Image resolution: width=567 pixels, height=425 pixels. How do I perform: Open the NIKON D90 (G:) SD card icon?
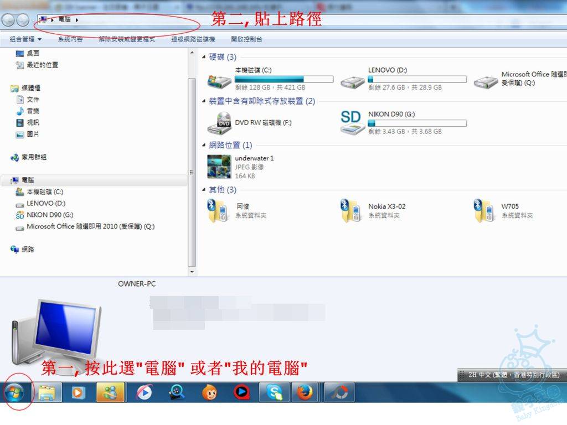pos(352,123)
